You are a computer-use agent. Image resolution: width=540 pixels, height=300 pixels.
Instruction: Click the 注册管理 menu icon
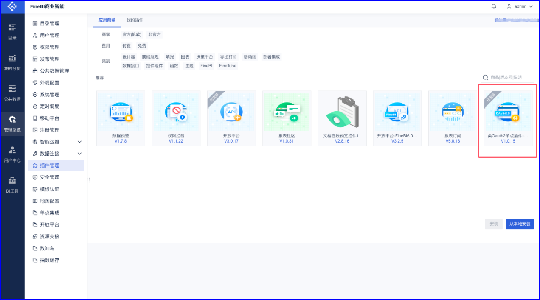click(x=35, y=130)
